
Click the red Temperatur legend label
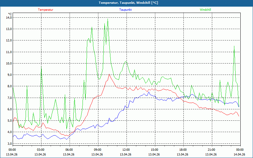pyautogui.click(x=46, y=10)
